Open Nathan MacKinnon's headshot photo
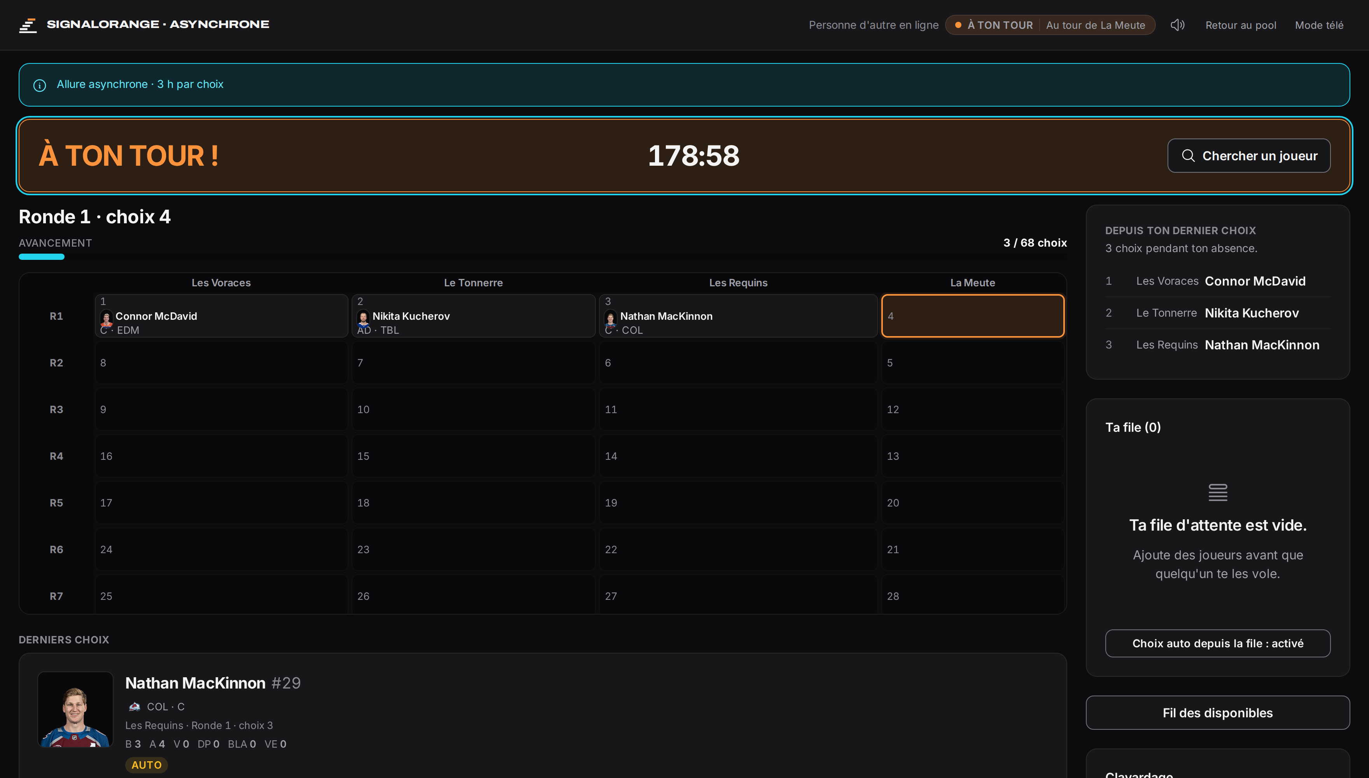 tap(75, 709)
